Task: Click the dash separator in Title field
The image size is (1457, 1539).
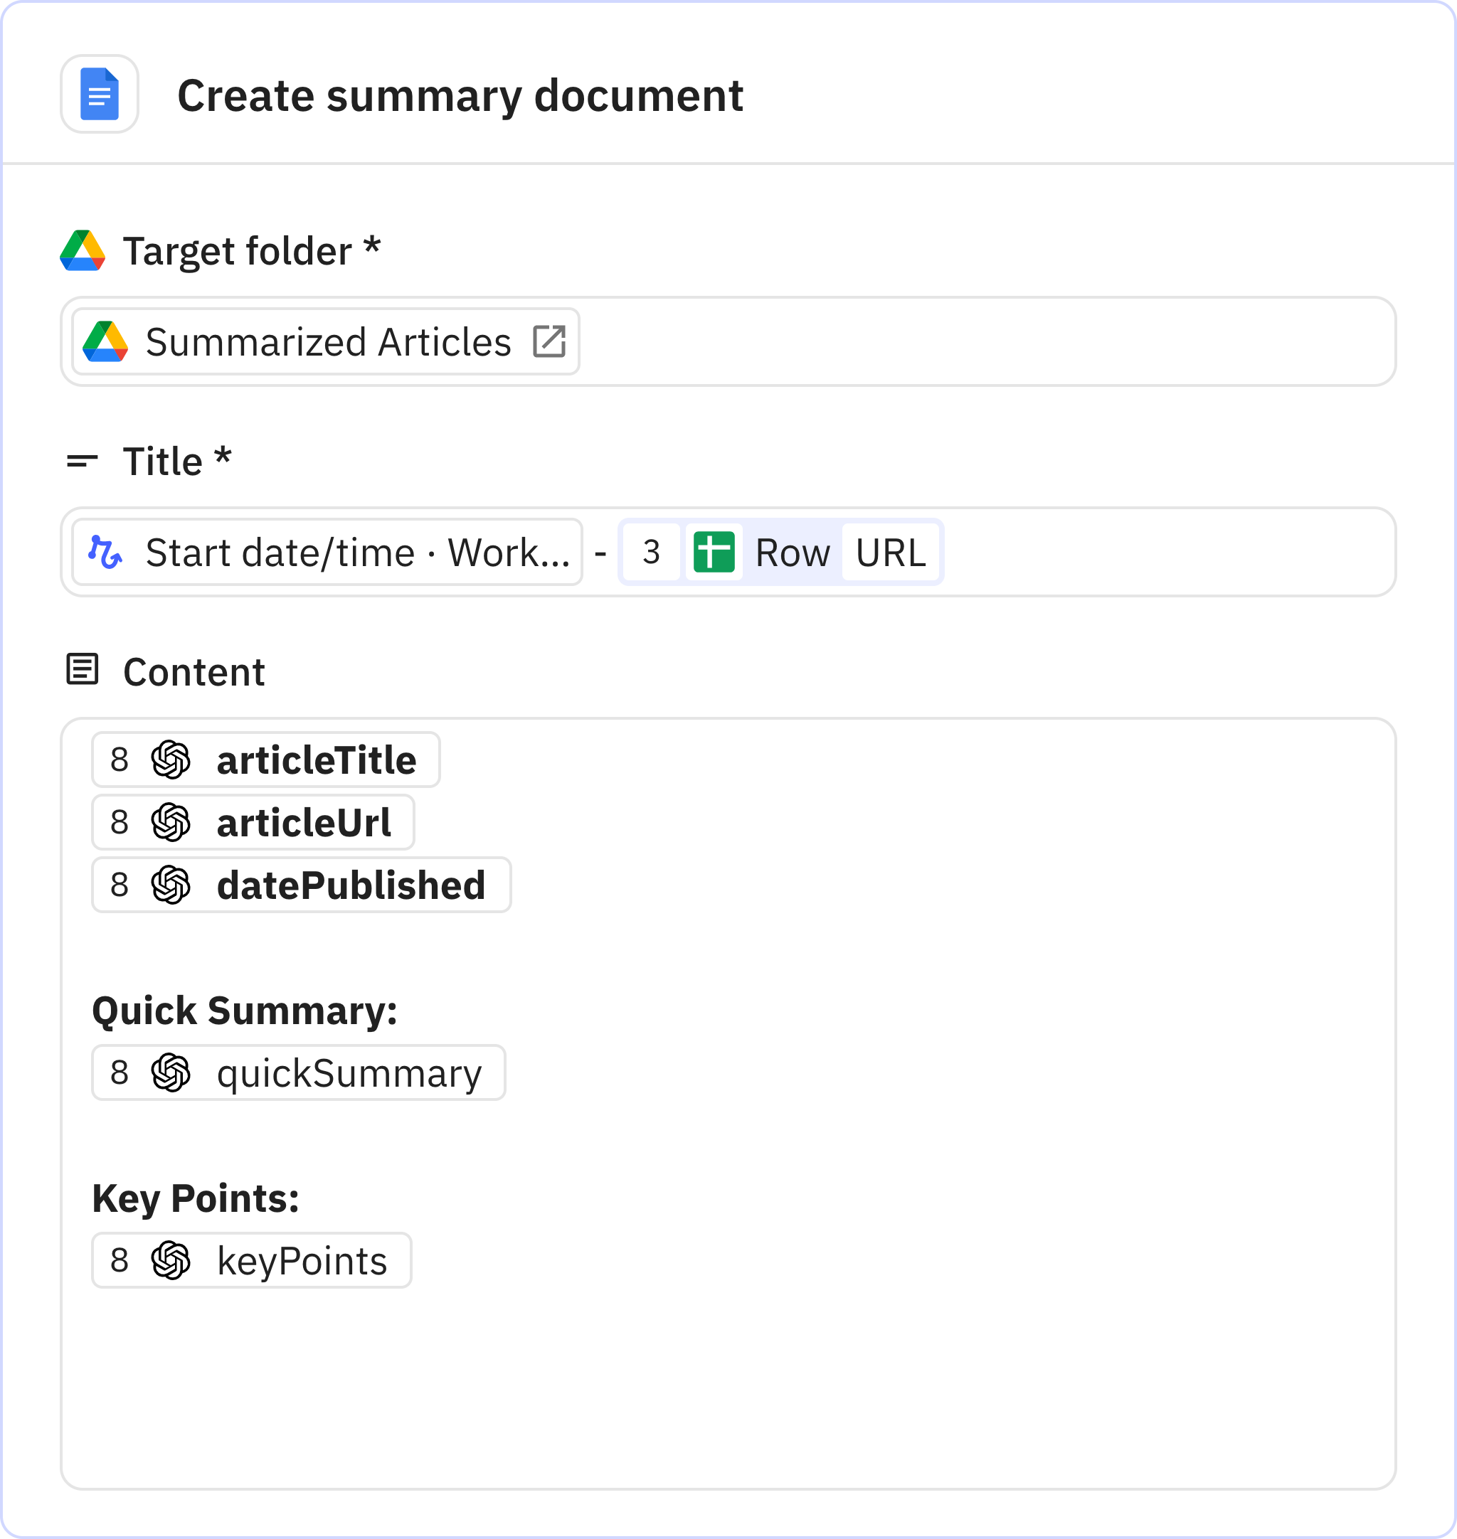Action: pyautogui.click(x=600, y=553)
